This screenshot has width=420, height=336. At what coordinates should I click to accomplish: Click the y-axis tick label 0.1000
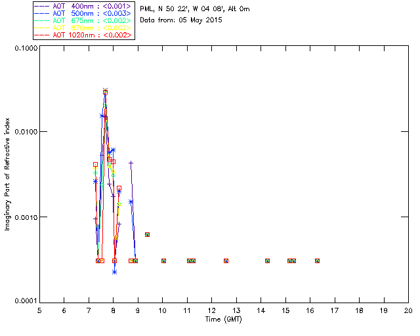point(26,48)
